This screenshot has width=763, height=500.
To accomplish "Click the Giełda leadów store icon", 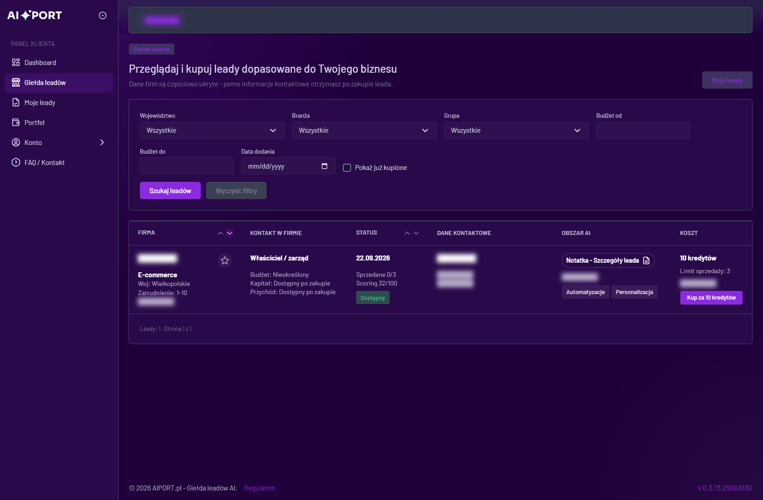I will click(16, 82).
